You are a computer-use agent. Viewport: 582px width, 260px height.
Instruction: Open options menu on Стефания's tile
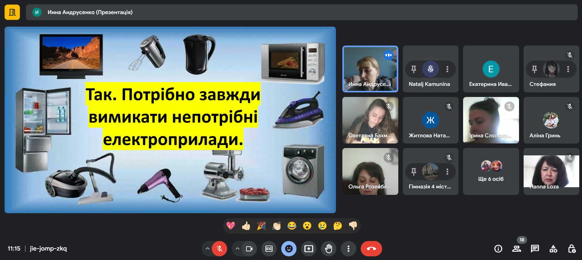coord(568,69)
